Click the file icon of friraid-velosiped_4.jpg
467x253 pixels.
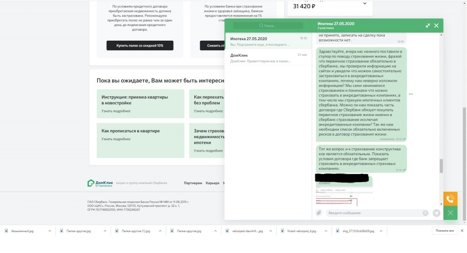click(x=282, y=231)
